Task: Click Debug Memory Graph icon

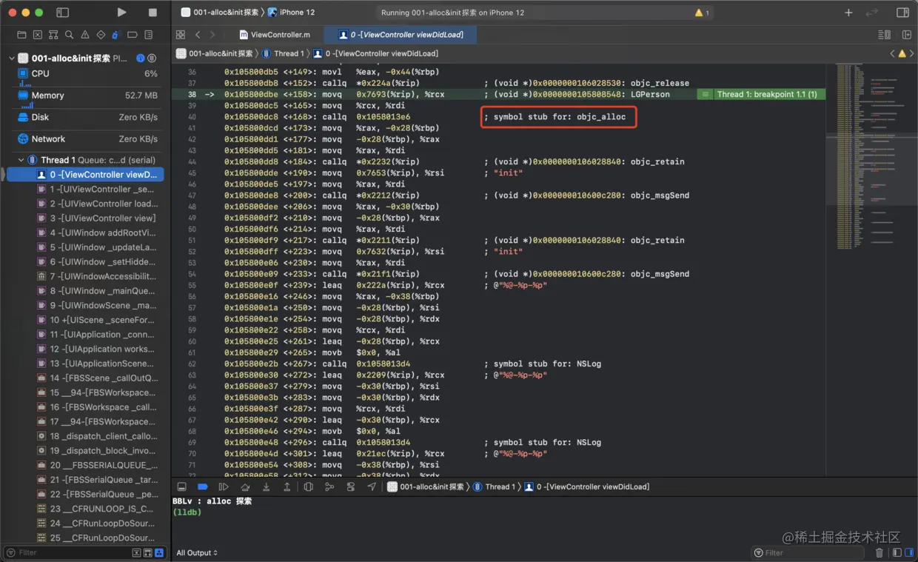Action: pos(329,486)
